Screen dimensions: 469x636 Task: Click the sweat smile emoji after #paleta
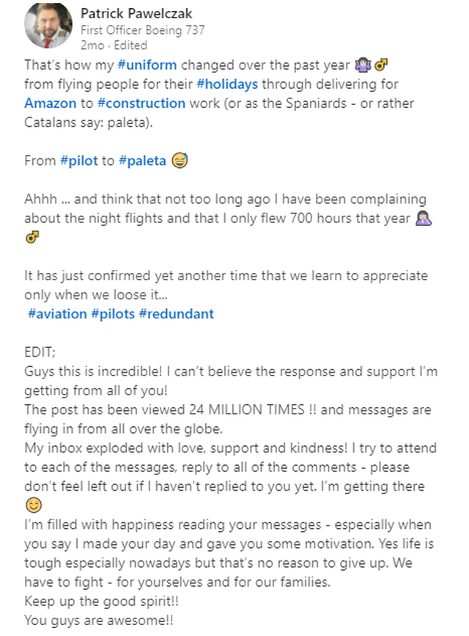click(x=180, y=160)
